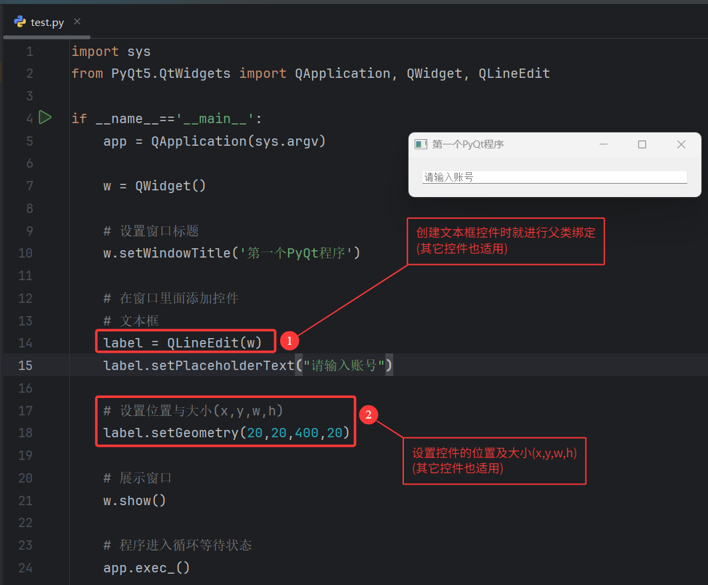Viewport: 708px width, 585px height.
Task: Click the comment # 展示窗口
Action: (x=137, y=478)
